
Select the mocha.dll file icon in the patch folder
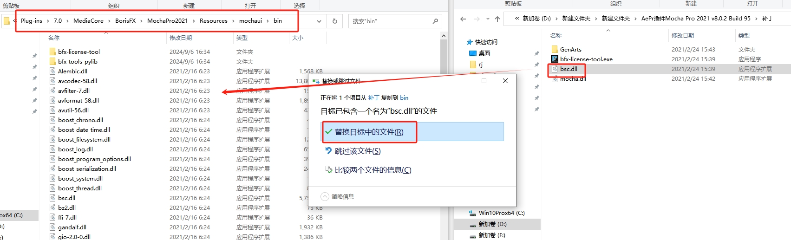pyautogui.click(x=555, y=78)
